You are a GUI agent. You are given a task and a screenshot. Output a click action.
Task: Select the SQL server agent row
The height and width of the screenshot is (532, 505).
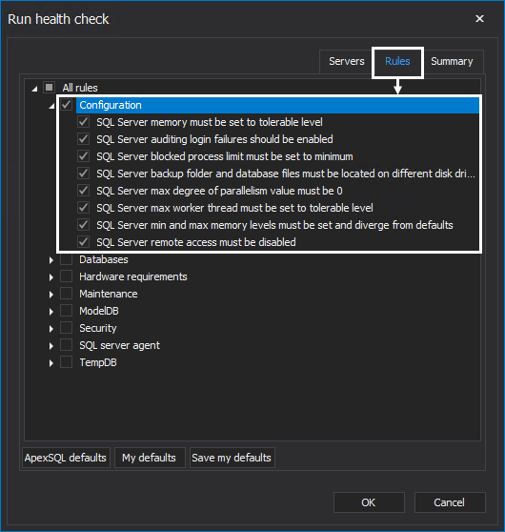pyautogui.click(x=119, y=345)
